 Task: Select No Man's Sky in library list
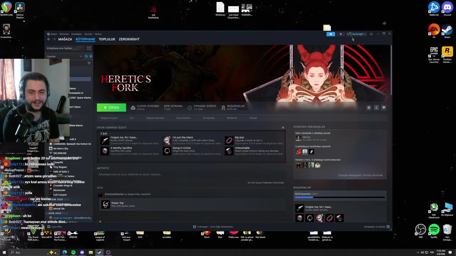point(61,149)
